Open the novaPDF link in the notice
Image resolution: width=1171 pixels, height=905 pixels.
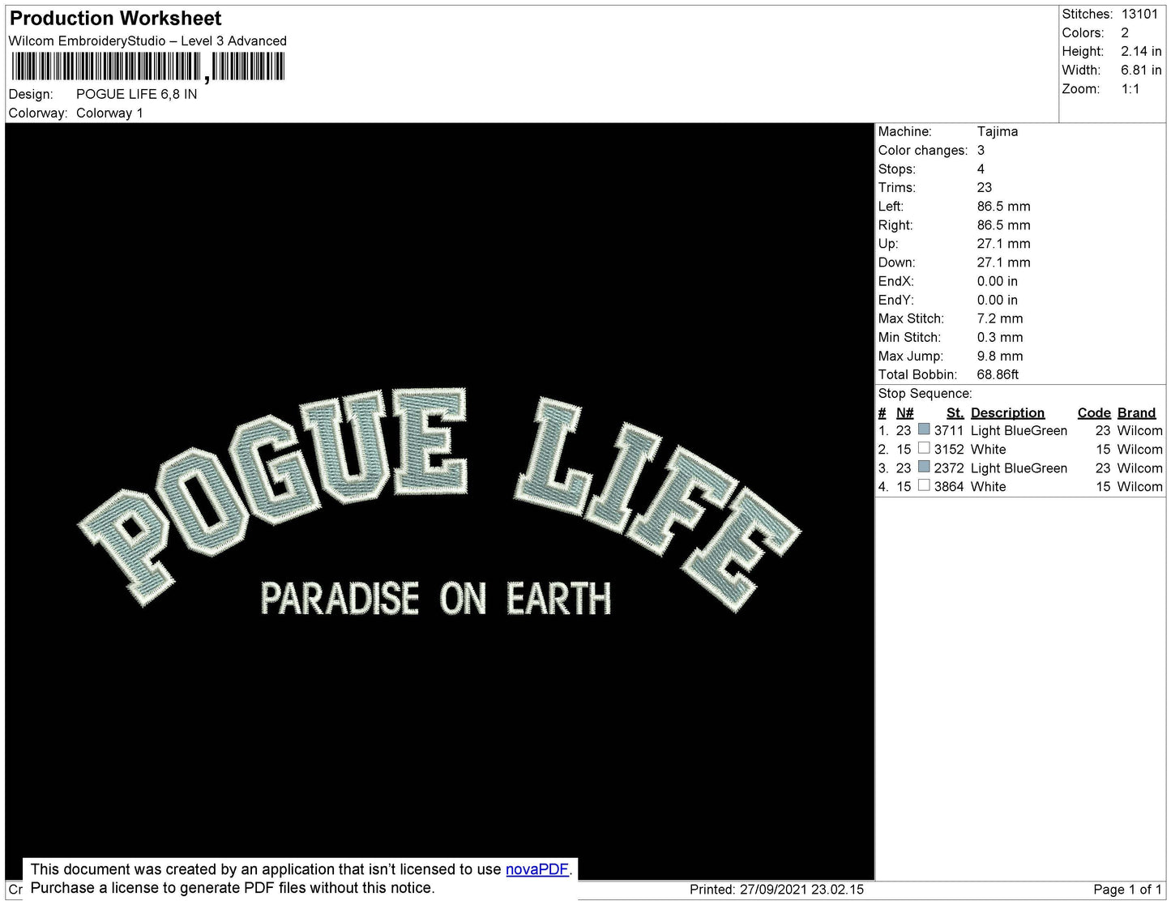pos(536,869)
